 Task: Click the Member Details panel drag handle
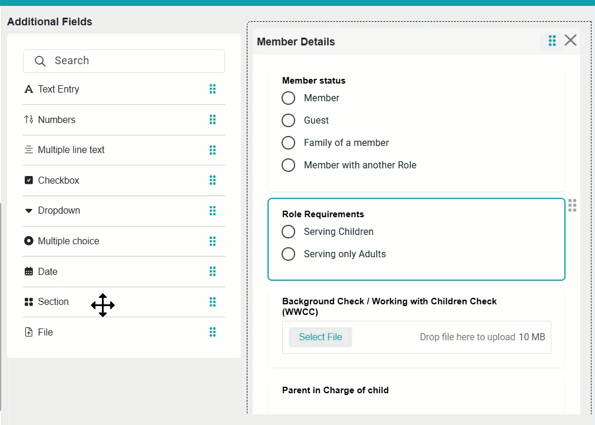pyautogui.click(x=552, y=41)
